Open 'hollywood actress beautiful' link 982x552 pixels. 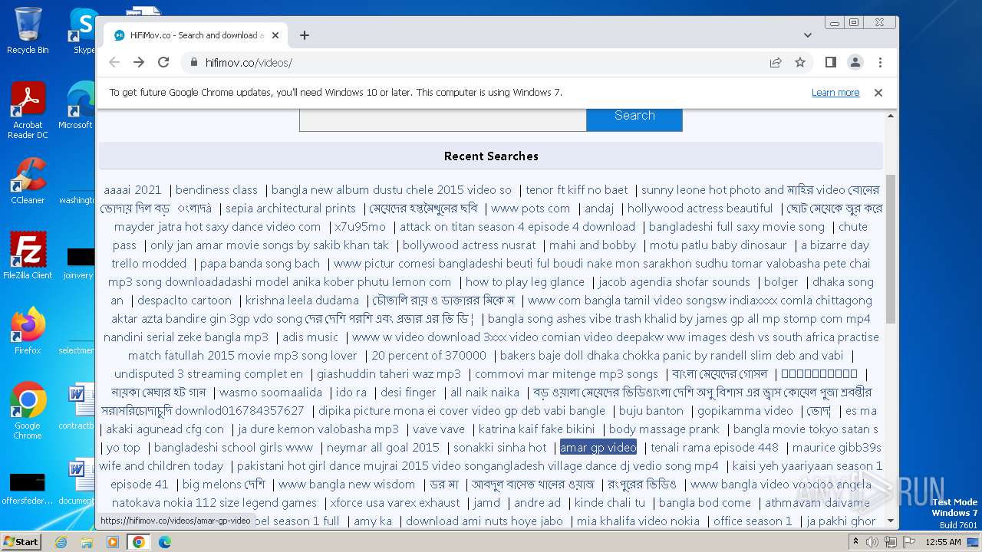700,209
